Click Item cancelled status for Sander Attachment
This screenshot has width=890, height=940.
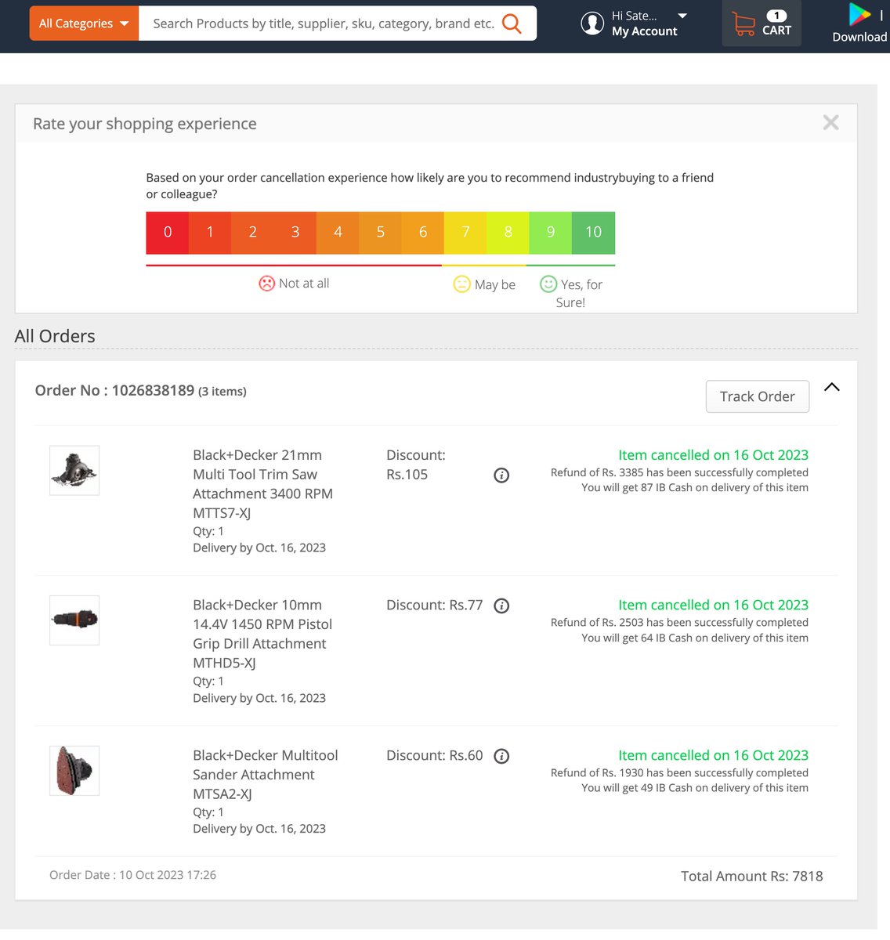(713, 755)
